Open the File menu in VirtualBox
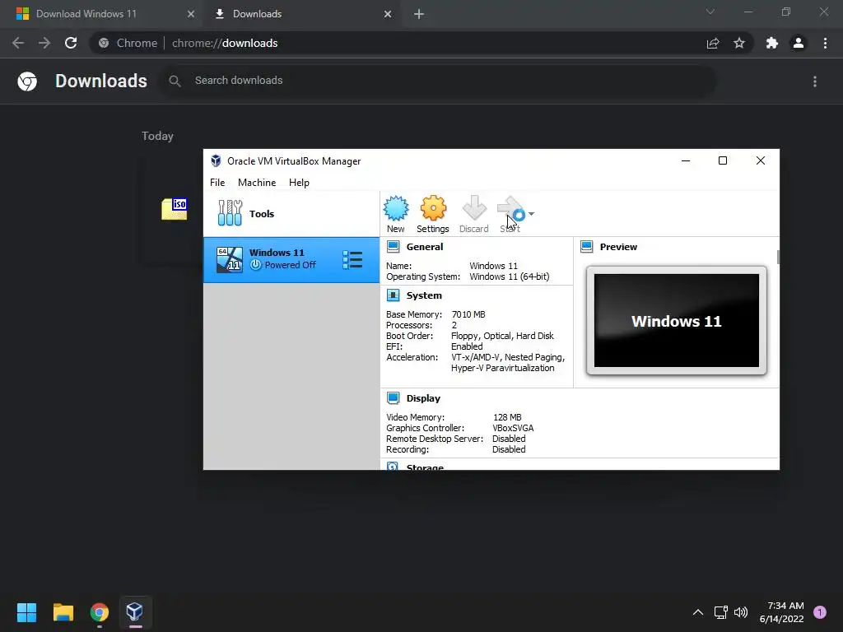The width and height of the screenshot is (843, 632). click(x=217, y=182)
